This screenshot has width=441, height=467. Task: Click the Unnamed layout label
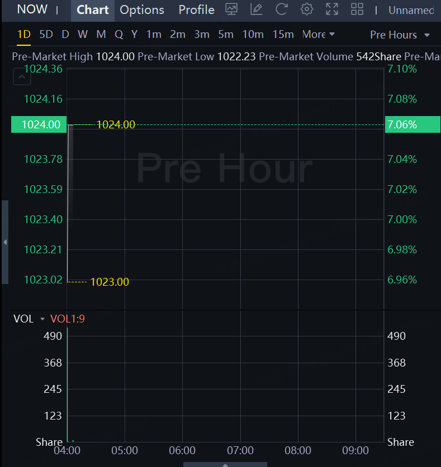click(411, 10)
